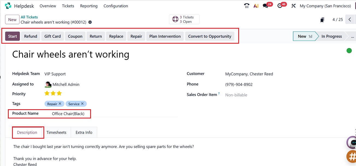The width and height of the screenshot is (356, 166).
Task: Click the Convert to Opportunity button
Action: click(209, 36)
